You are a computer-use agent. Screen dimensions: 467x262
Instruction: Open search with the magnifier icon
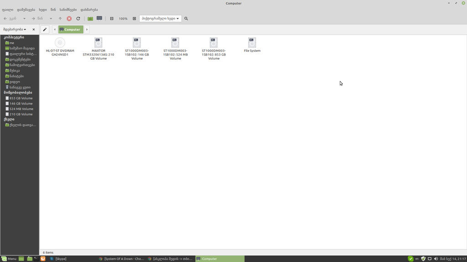186,18
